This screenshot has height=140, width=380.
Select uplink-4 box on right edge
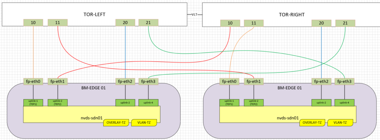(345, 103)
